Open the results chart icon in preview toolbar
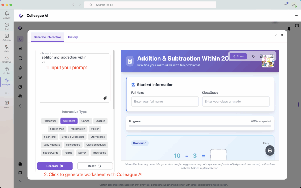 point(261,56)
